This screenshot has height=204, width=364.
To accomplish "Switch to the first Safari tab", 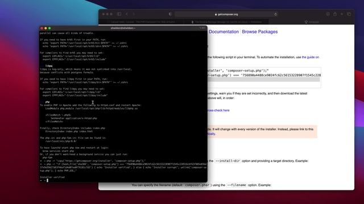I will coord(142,22).
